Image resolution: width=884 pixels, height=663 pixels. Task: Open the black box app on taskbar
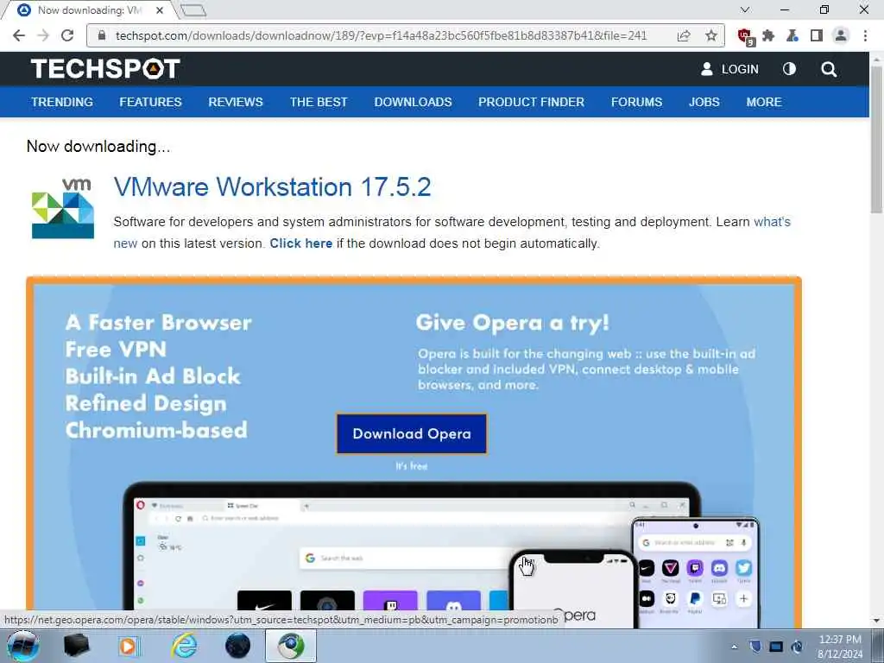coord(77,646)
